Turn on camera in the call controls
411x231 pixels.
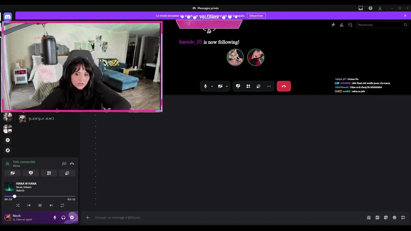(220, 86)
